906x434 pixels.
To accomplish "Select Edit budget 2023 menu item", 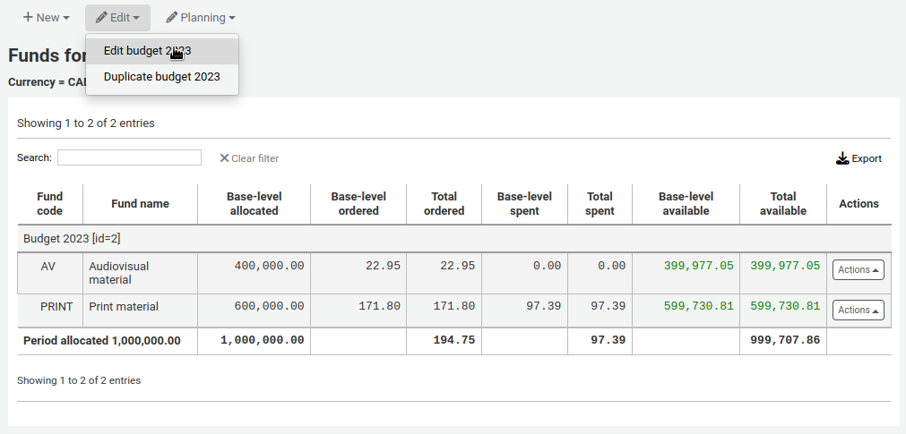I will 147,51.
